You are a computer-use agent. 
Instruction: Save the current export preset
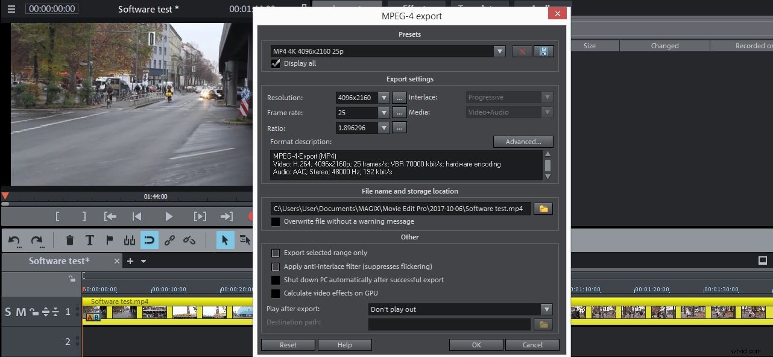coord(543,51)
